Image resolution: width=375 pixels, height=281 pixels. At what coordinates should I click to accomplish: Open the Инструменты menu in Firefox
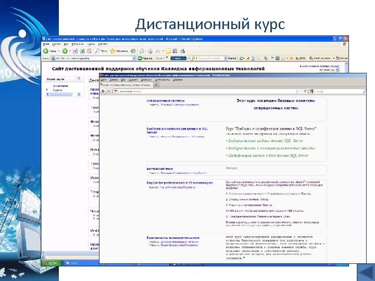click(x=162, y=80)
